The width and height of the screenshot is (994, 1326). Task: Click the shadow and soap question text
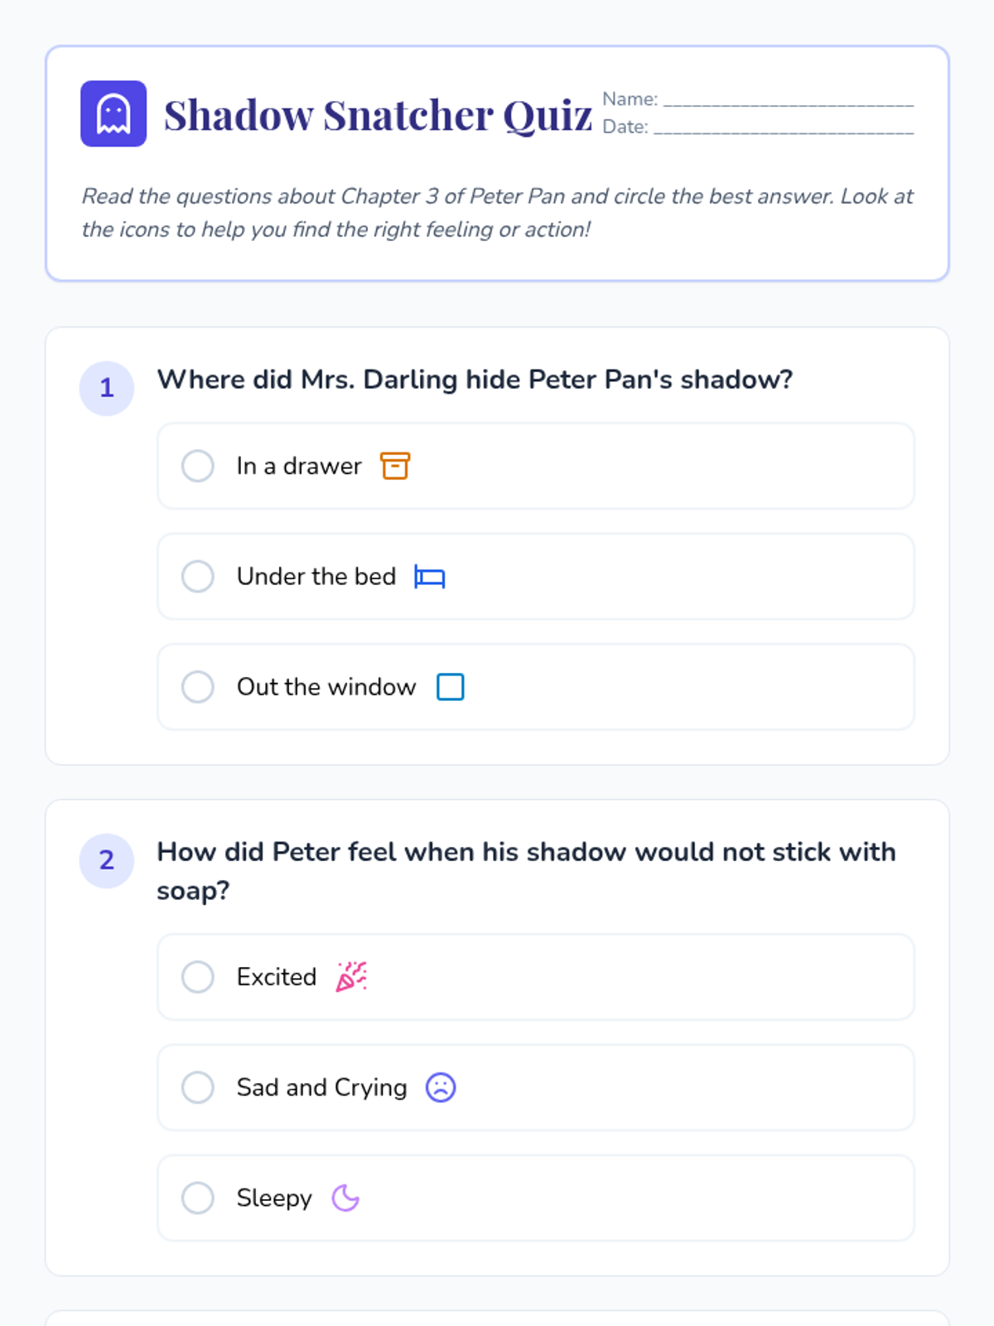pos(527,871)
